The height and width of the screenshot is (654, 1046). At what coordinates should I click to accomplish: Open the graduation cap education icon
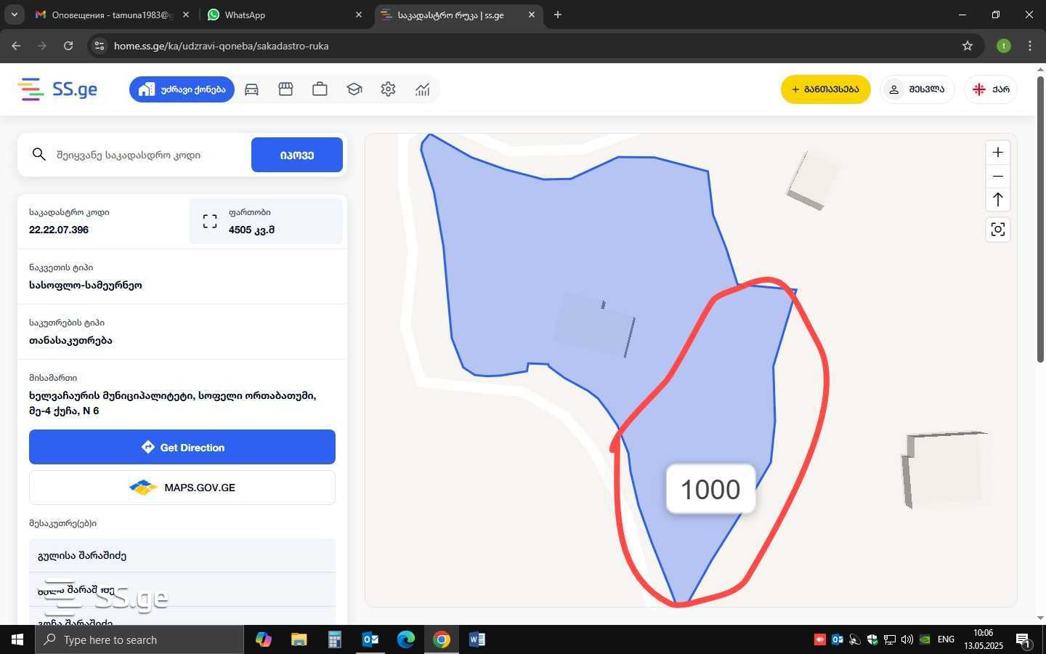click(354, 89)
